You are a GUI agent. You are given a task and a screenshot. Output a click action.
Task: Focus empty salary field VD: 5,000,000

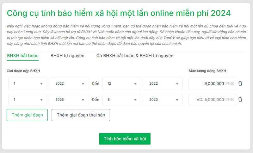point(212,100)
